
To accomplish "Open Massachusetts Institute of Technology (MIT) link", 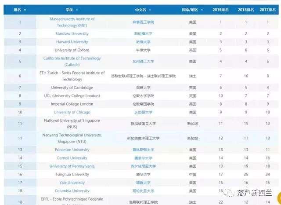I will (72, 22).
